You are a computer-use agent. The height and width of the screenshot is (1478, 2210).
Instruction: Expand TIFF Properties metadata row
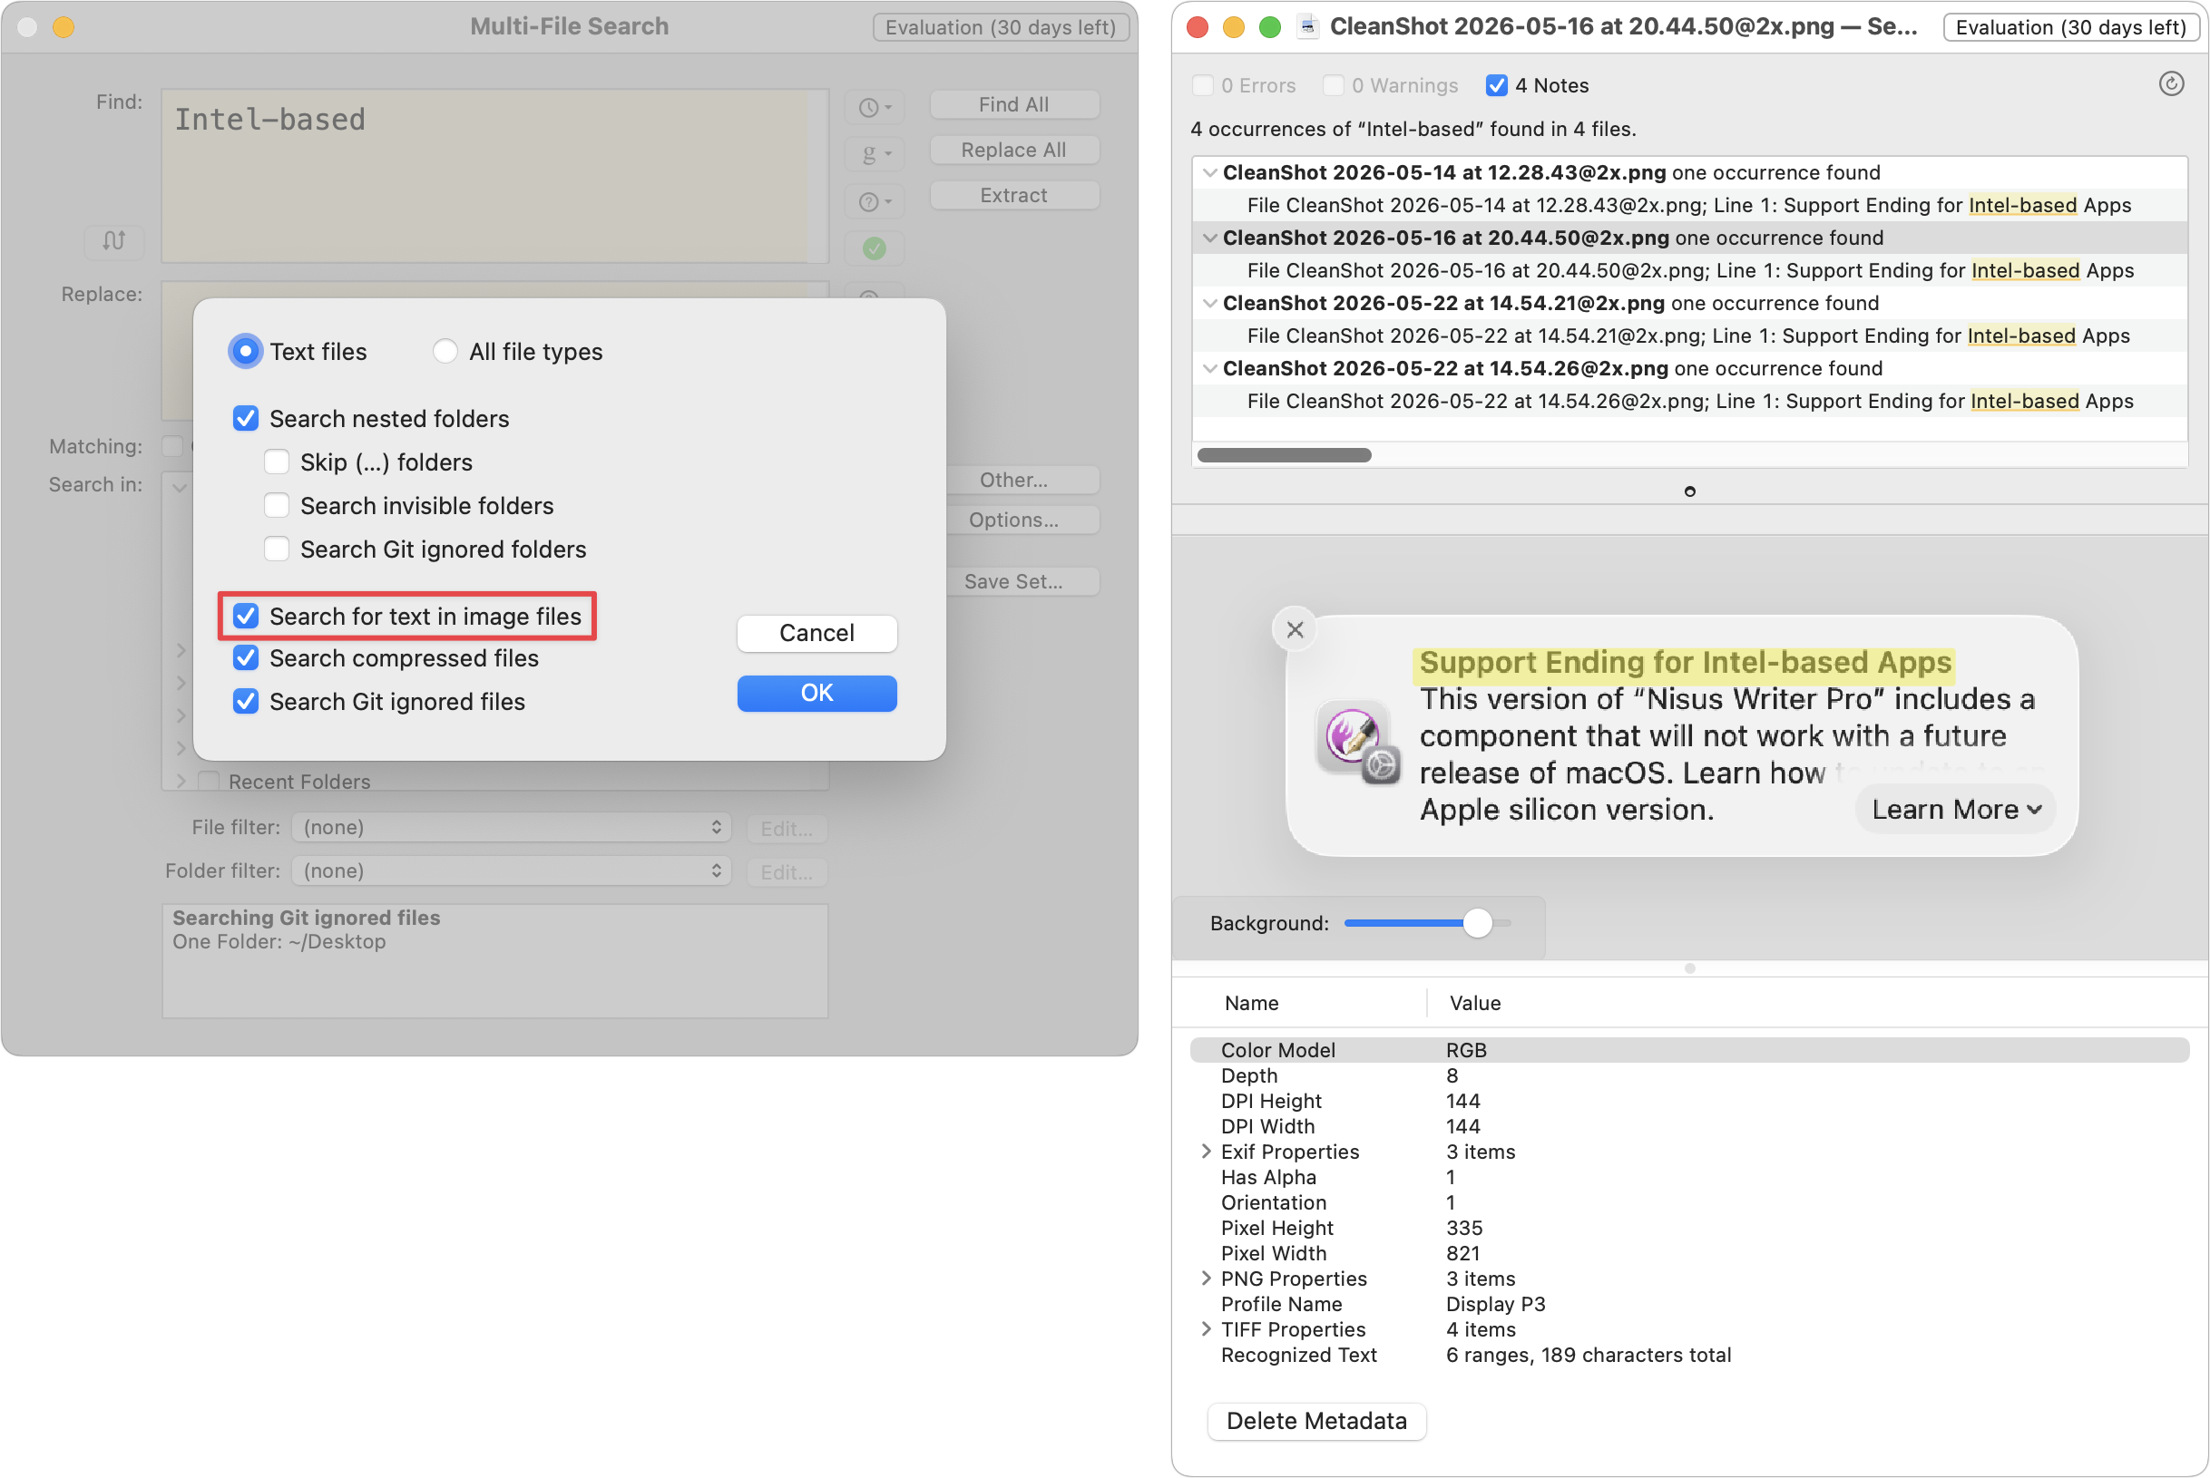(x=1206, y=1329)
